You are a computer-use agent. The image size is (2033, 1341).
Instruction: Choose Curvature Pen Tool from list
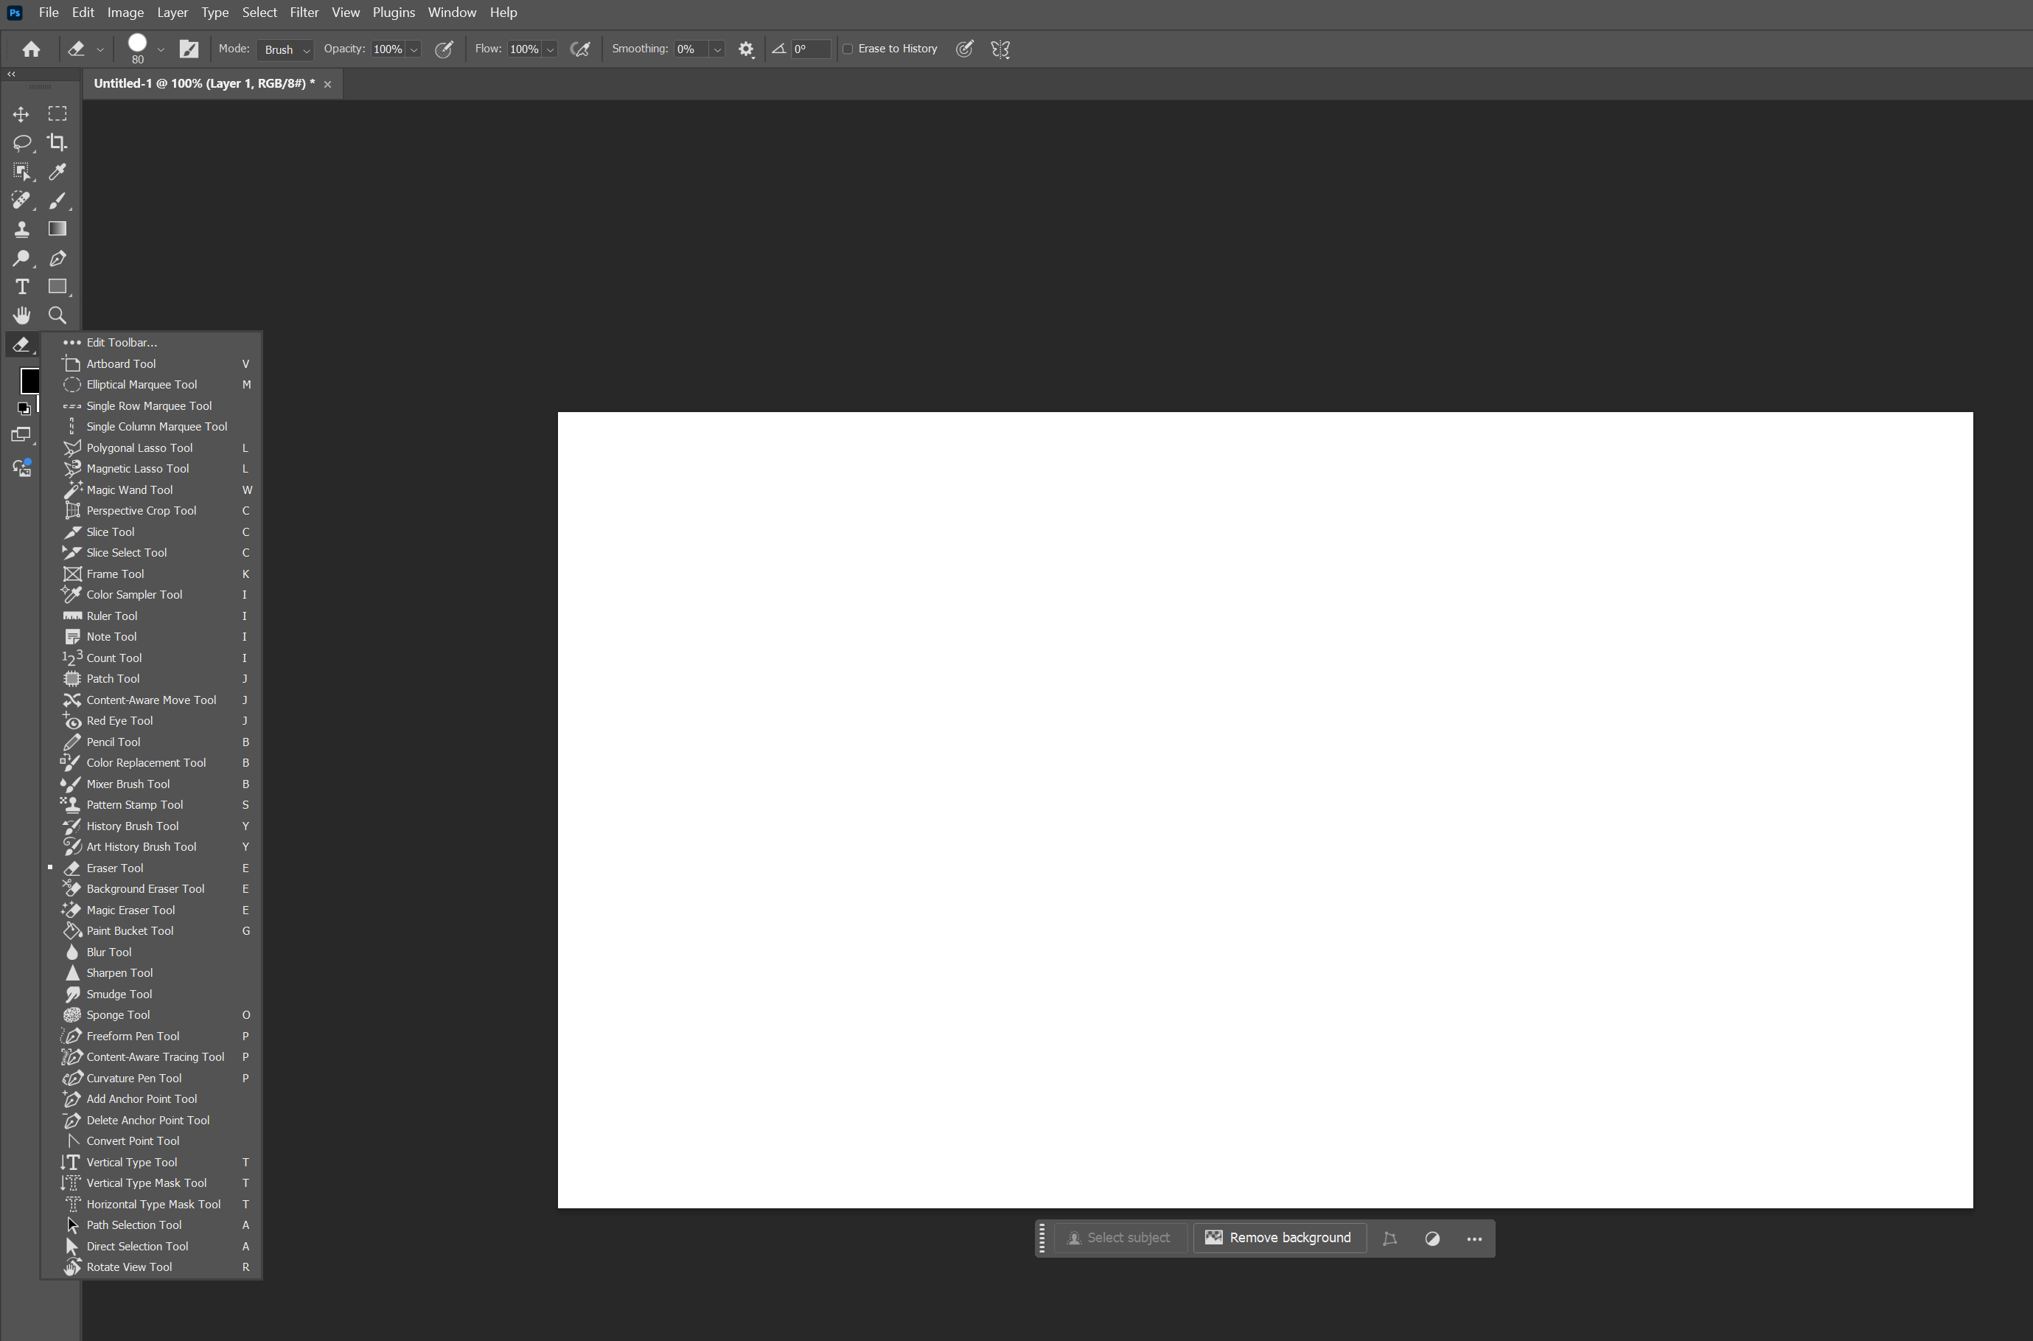coord(152,1078)
